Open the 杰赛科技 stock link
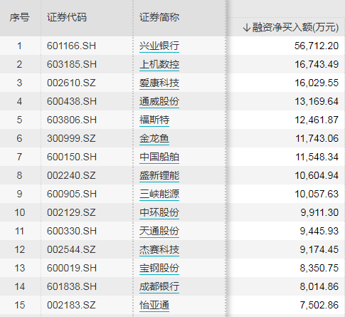The height and width of the screenshot is (317, 345). coord(159,249)
